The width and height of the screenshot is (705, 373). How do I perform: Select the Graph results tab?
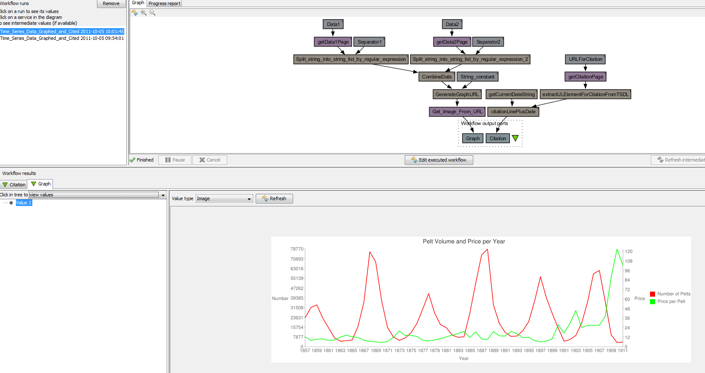(41, 184)
